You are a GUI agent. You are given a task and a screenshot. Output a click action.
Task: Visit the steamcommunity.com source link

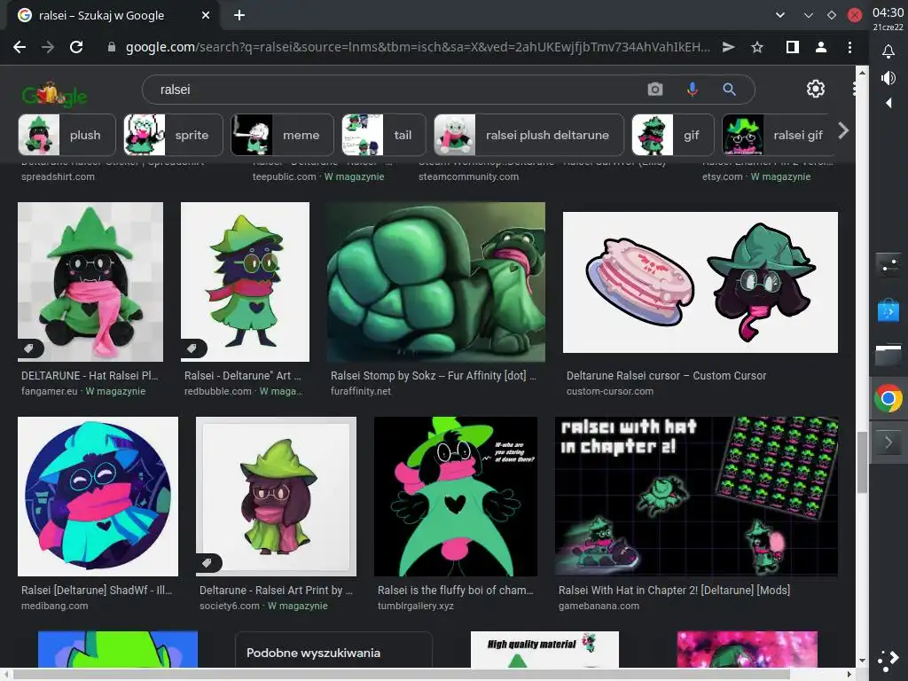(468, 176)
